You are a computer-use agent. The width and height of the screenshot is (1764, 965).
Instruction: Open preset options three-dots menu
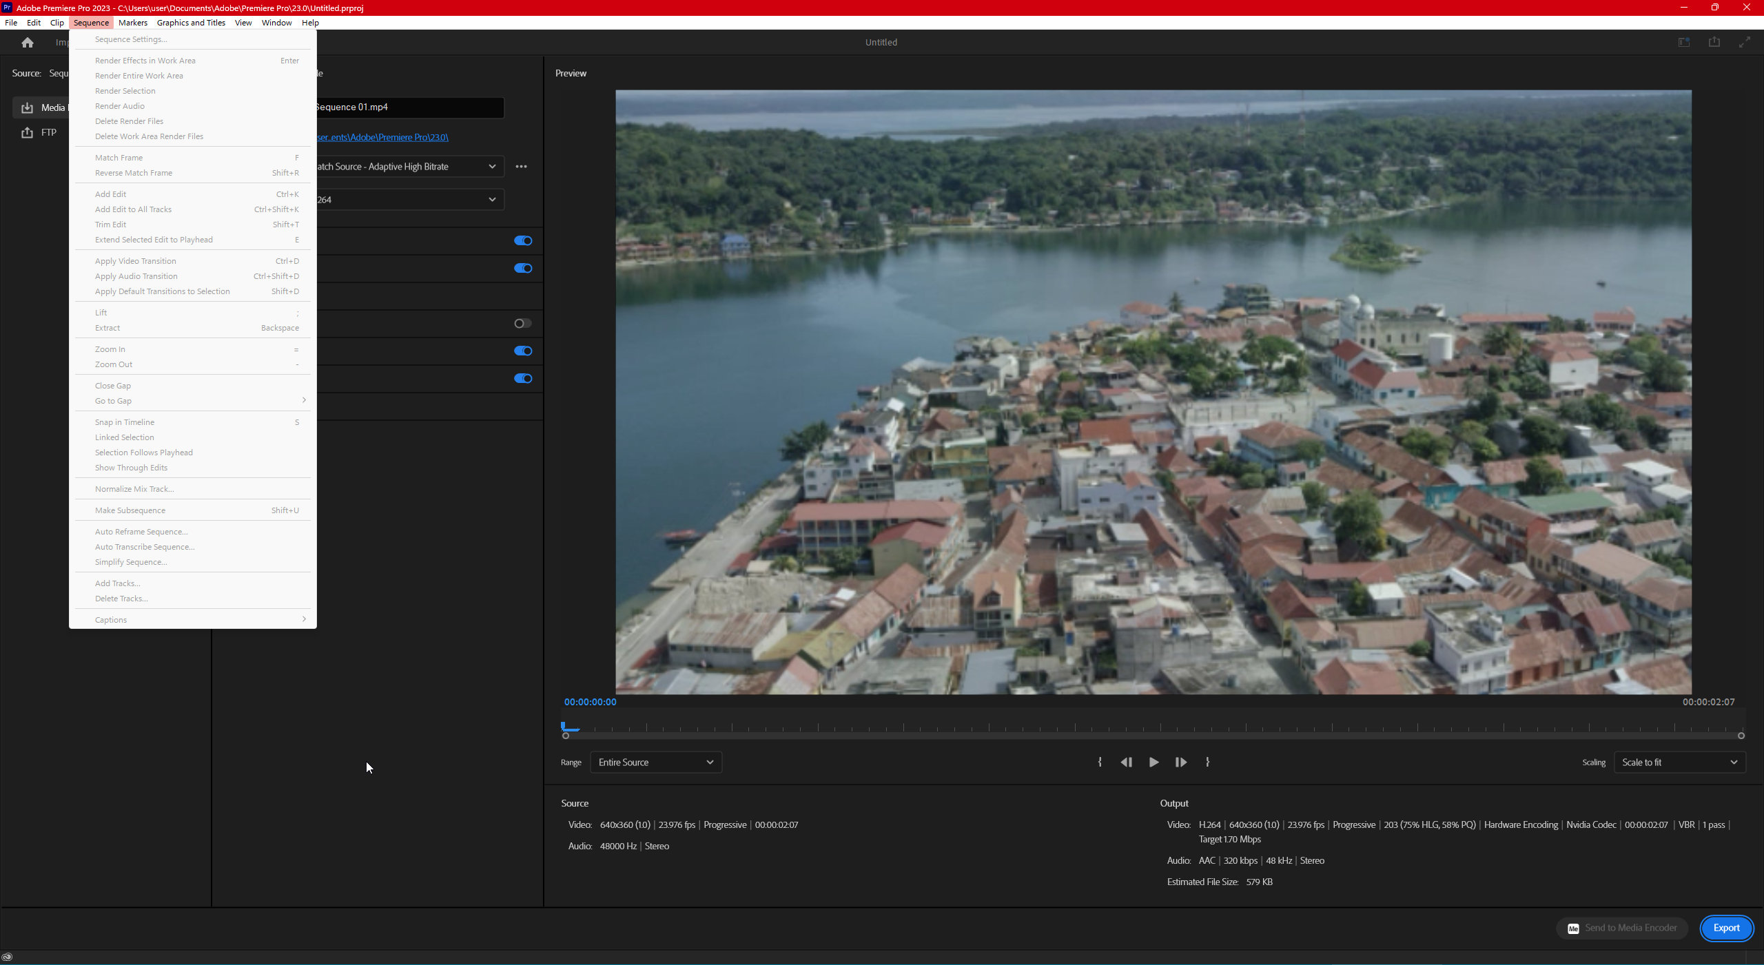(521, 167)
